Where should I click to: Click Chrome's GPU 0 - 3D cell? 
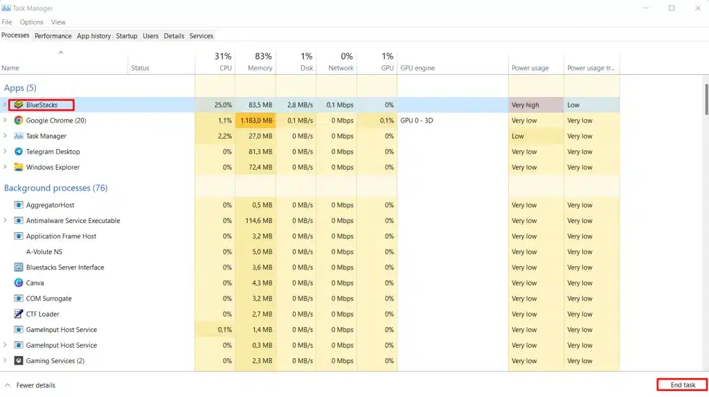coord(453,121)
